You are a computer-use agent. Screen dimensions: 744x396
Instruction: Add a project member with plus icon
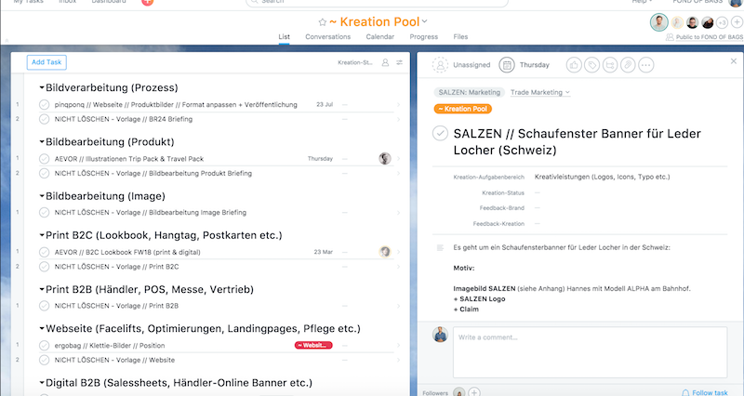click(737, 21)
